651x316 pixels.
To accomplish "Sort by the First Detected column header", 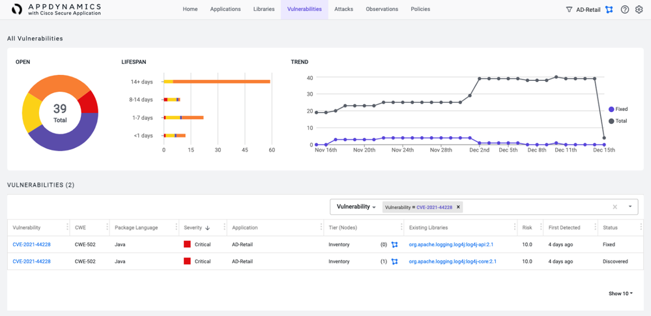I will [564, 227].
